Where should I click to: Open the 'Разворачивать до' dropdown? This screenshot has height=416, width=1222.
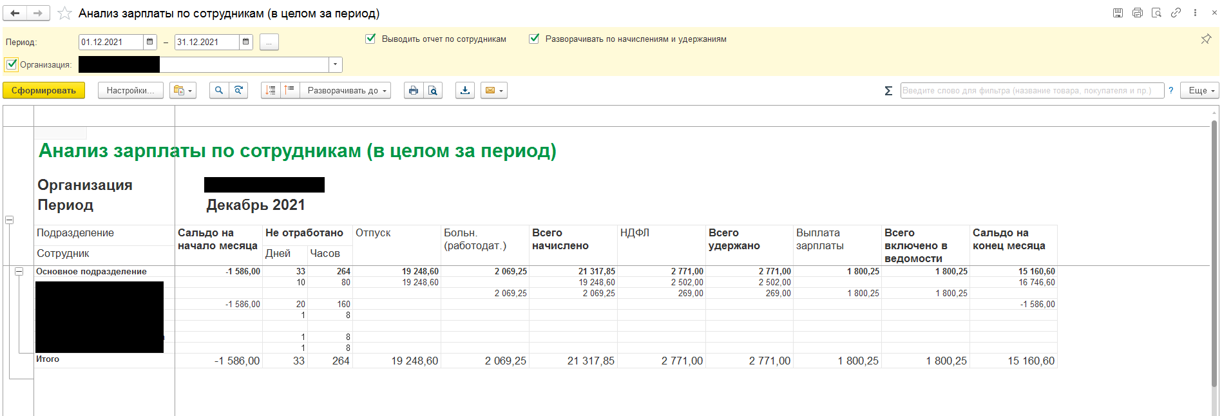coord(348,91)
